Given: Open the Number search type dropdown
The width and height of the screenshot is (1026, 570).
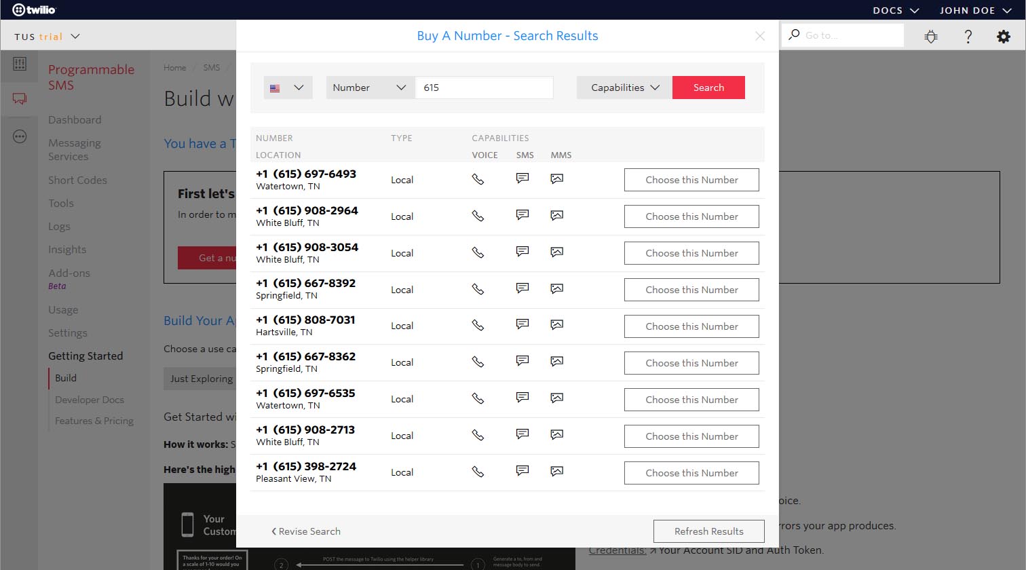Looking at the screenshot, I should click(x=370, y=88).
